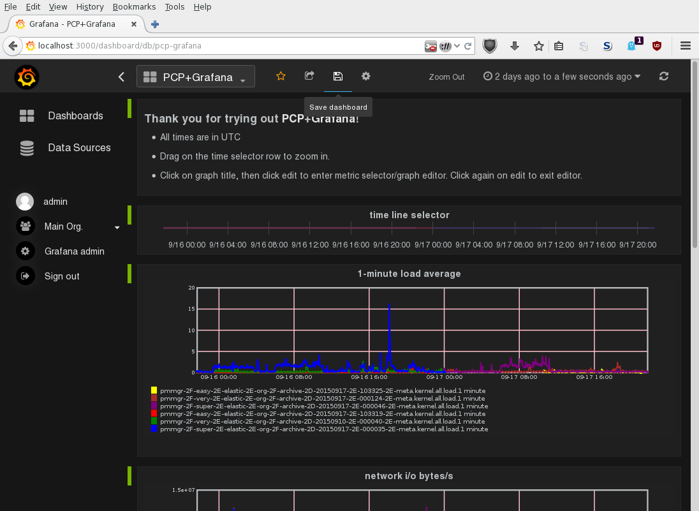Click the uBlock Origin shield icon
699x511 pixels.
point(657,46)
